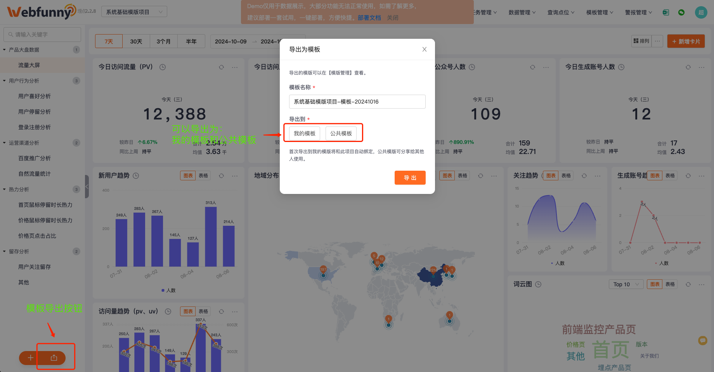The image size is (714, 372).
Task: Switch 访问量趋势 card to 表格 view
Action: [x=203, y=311]
